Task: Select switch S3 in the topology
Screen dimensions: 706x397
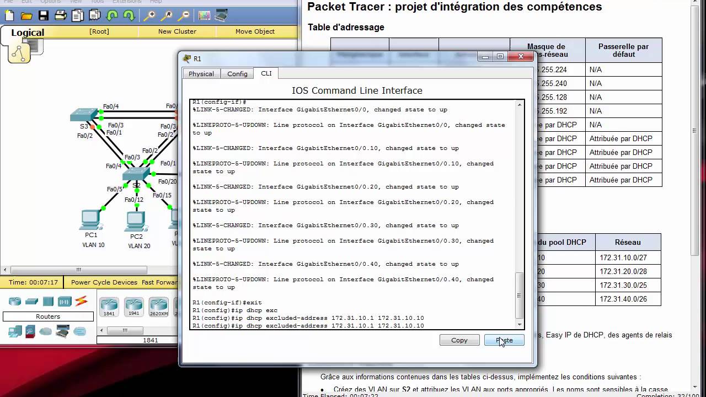Action: coord(84,116)
